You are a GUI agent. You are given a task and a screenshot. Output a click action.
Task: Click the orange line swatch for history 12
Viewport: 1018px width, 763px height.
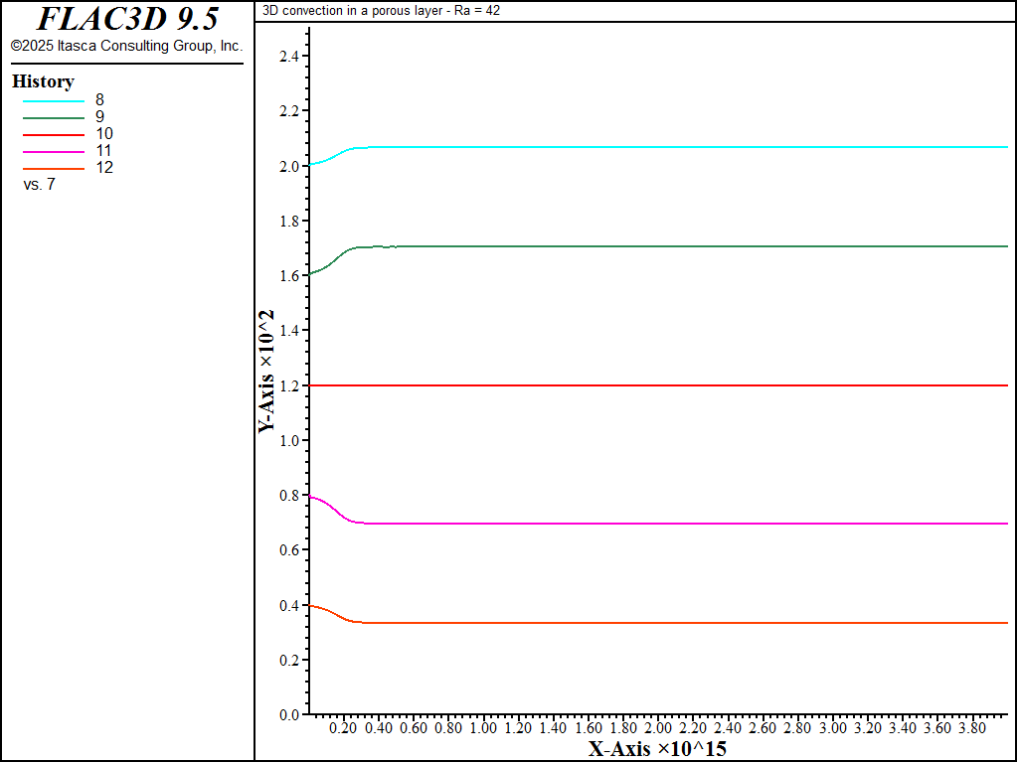54,169
